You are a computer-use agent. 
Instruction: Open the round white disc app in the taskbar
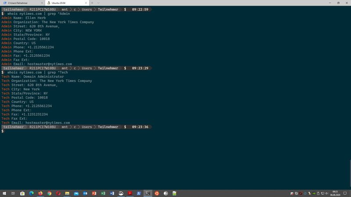pyautogui.click(x=166, y=193)
